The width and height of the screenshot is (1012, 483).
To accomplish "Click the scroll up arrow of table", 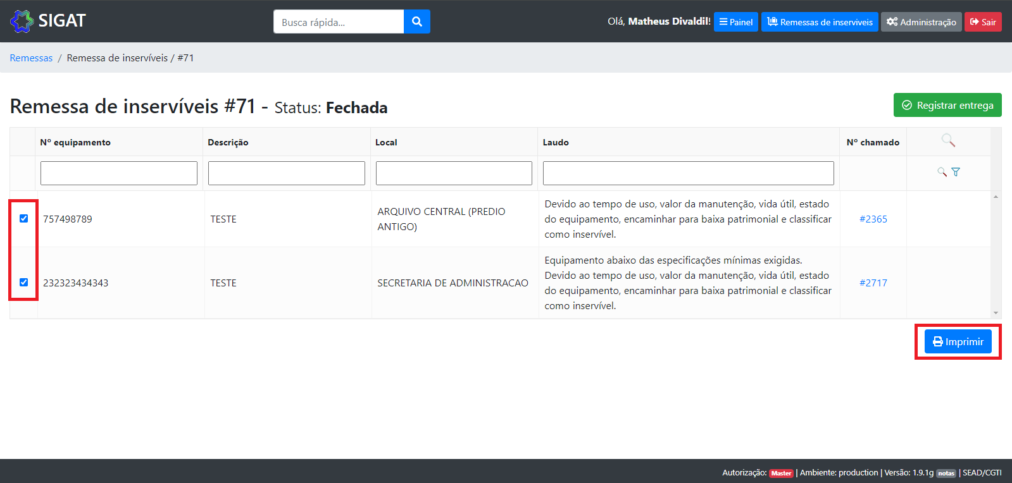I will click(x=996, y=197).
